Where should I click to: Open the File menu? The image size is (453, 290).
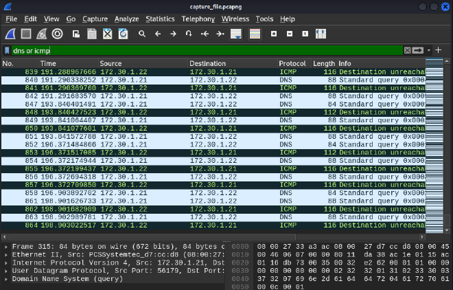tap(11, 19)
